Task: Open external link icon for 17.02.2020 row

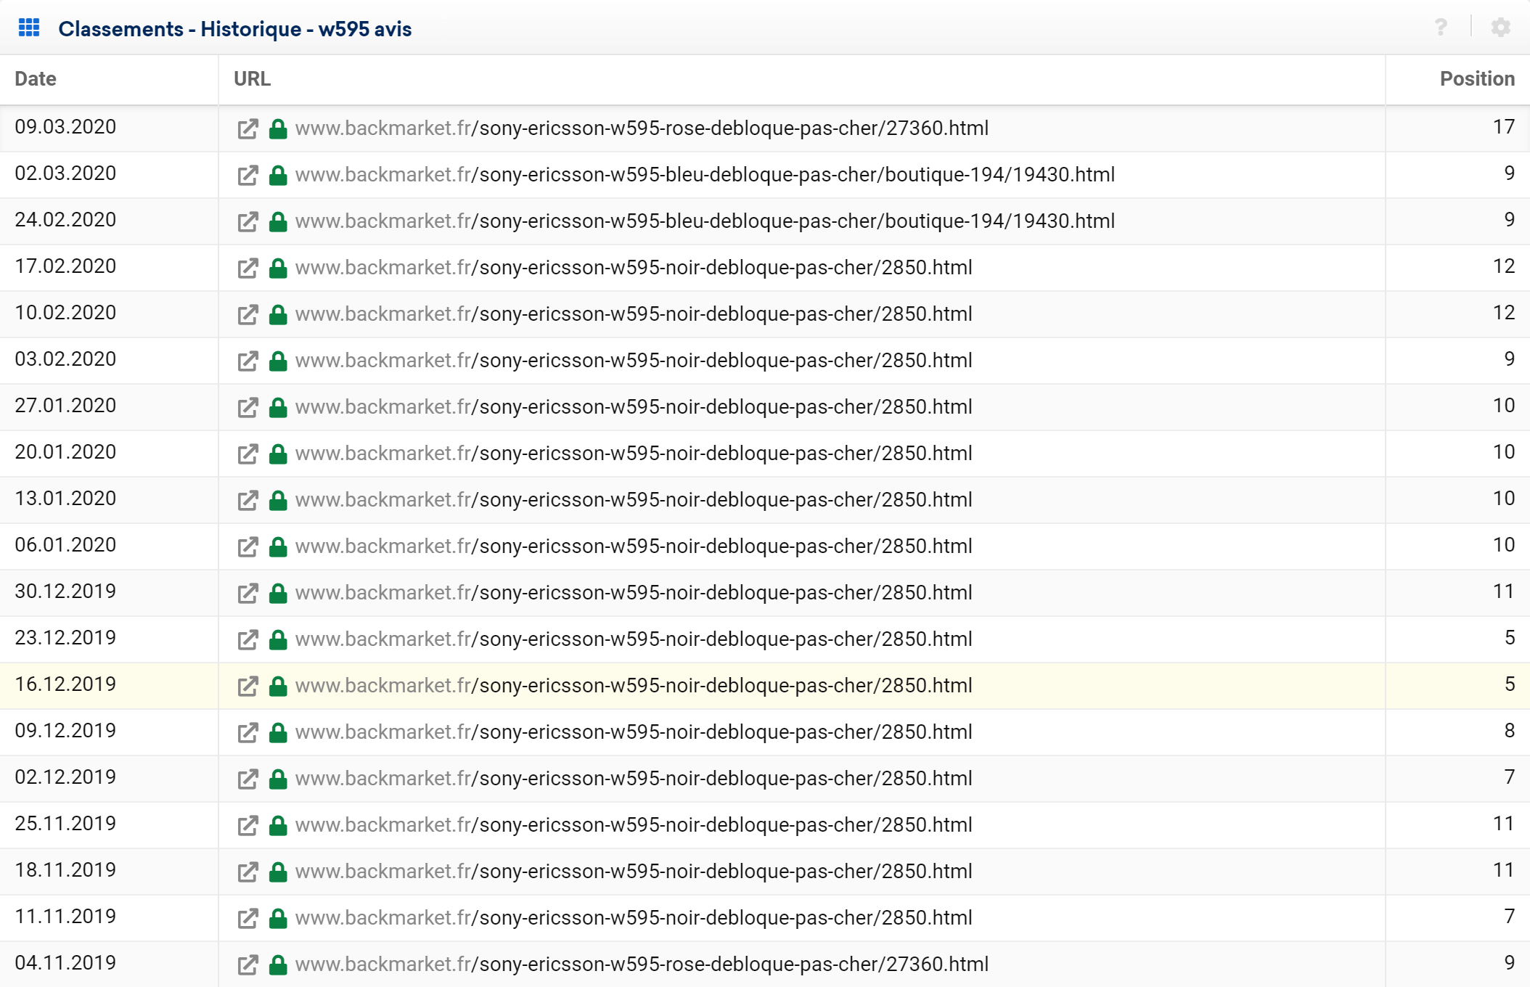Action: point(247,269)
